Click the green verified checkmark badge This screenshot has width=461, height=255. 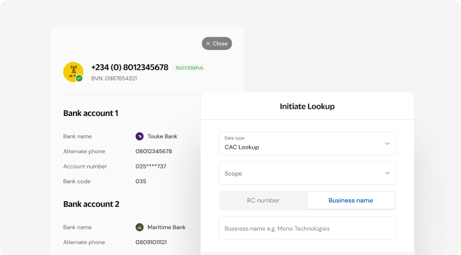[79, 78]
